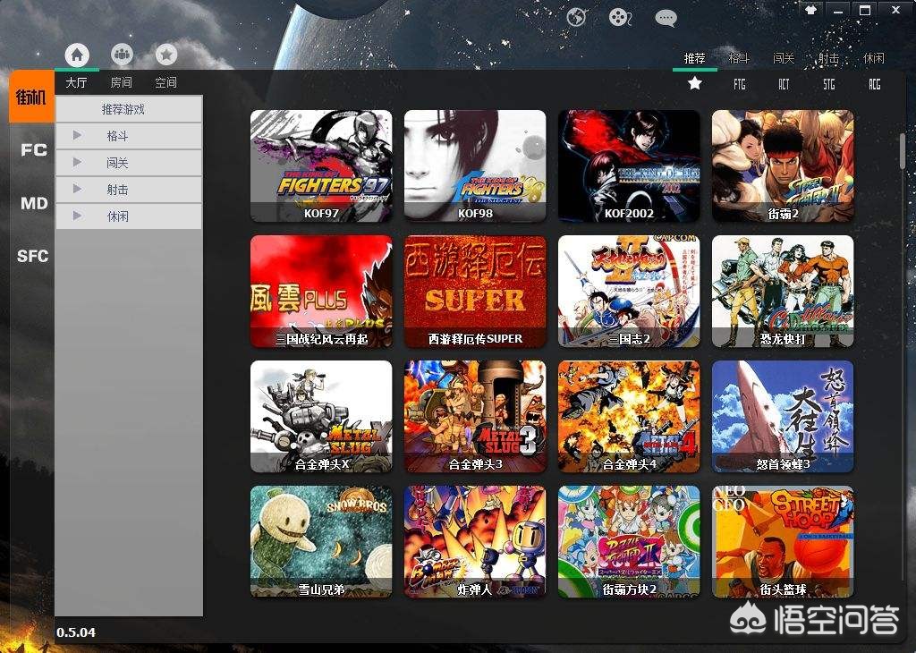Click the star space (空间) icon
The height and width of the screenshot is (653, 916).
pyautogui.click(x=166, y=55)
